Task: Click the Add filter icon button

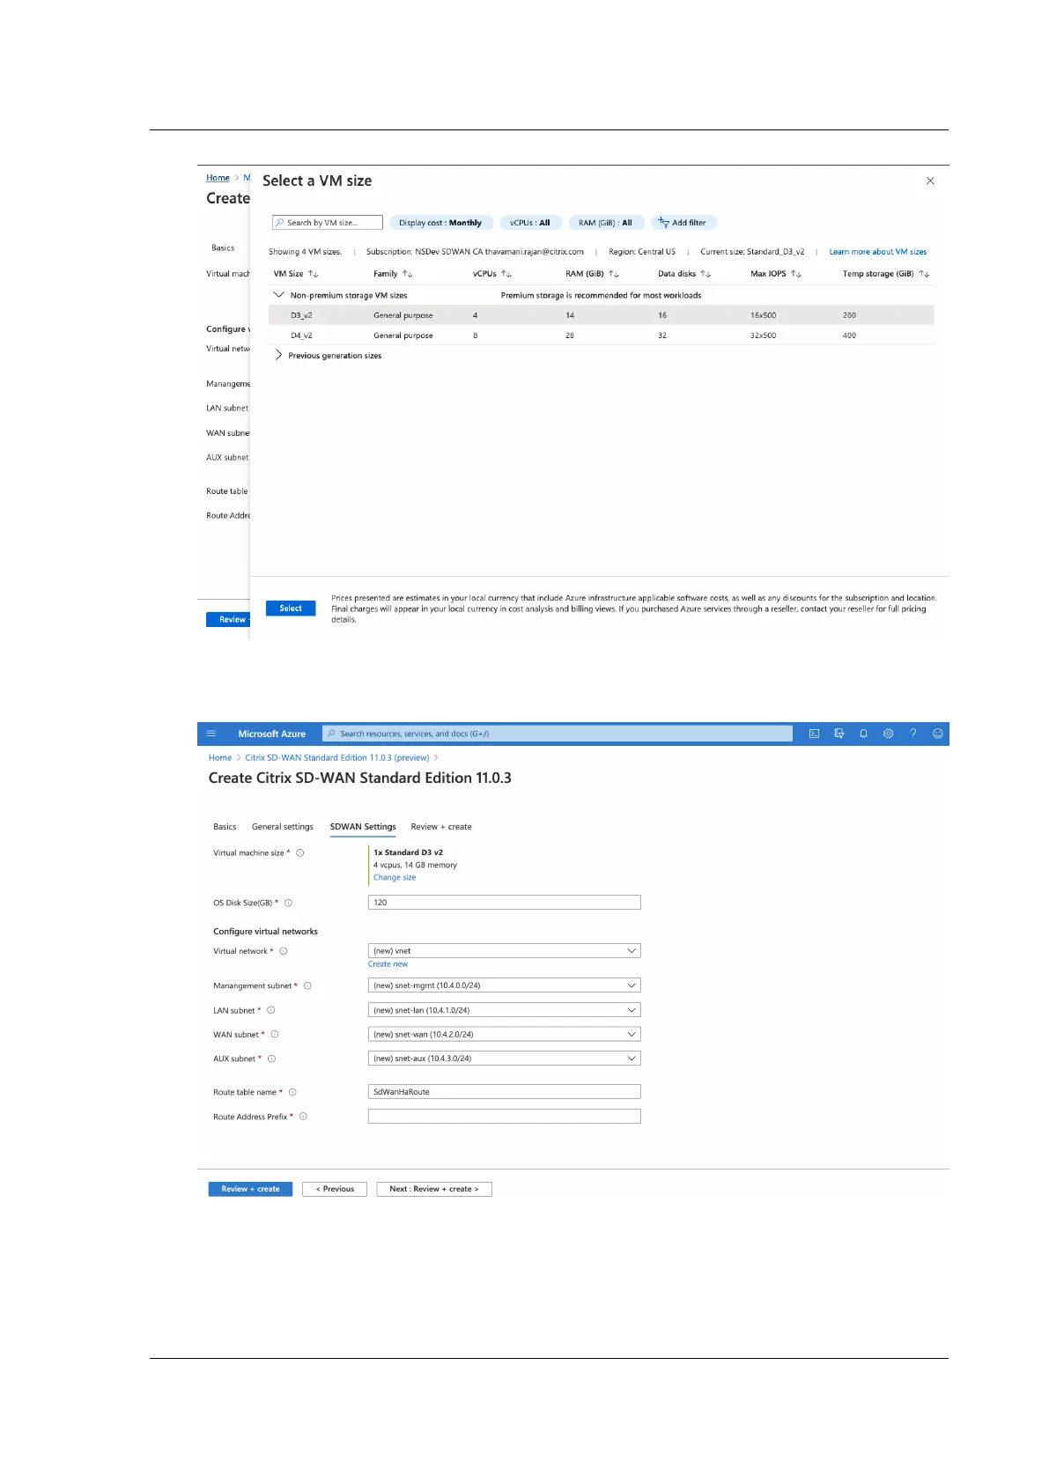Action: (x=683, y=223)
